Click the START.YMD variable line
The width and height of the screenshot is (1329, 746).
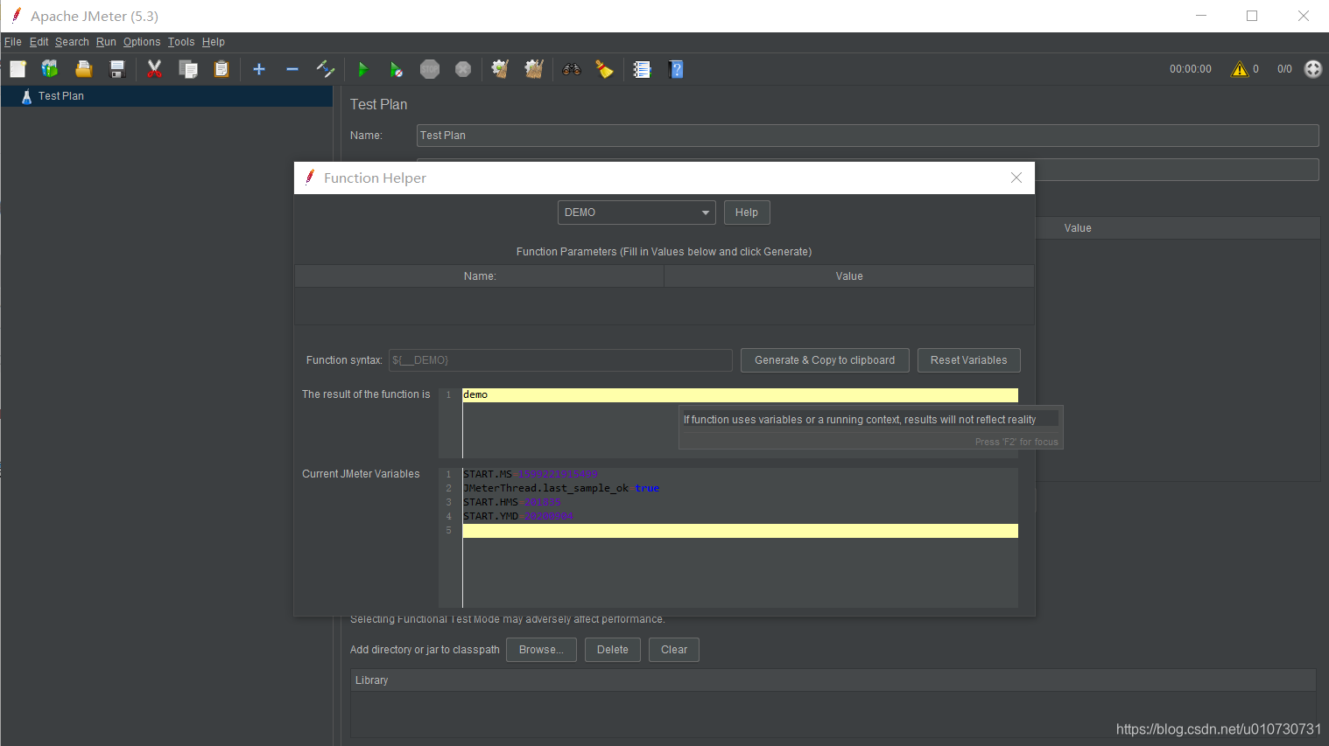(x=518, y=516)
